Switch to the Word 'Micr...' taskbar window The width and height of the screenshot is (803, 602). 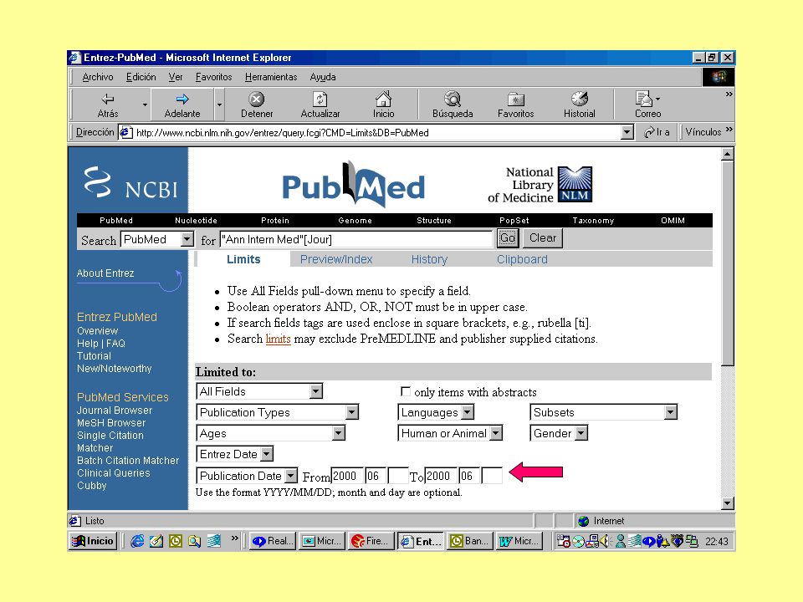coord(519,541)
